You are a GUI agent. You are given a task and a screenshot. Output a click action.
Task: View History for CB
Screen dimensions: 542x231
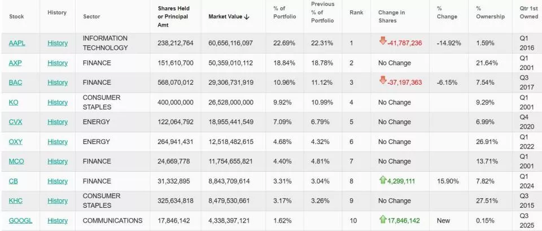click(58, 181)
